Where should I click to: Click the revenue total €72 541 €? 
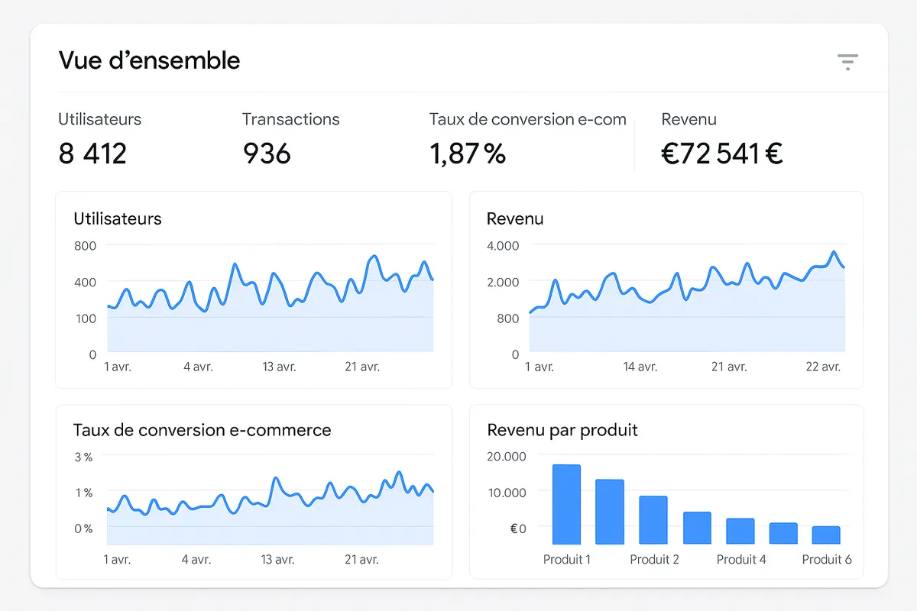point(721,154)
